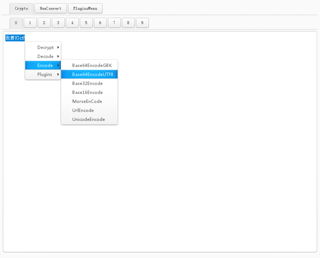Image resolution: width=320 pixels, height=258 pixels.
Task: Select numbered tab 9
Action: tap(142, 23)
